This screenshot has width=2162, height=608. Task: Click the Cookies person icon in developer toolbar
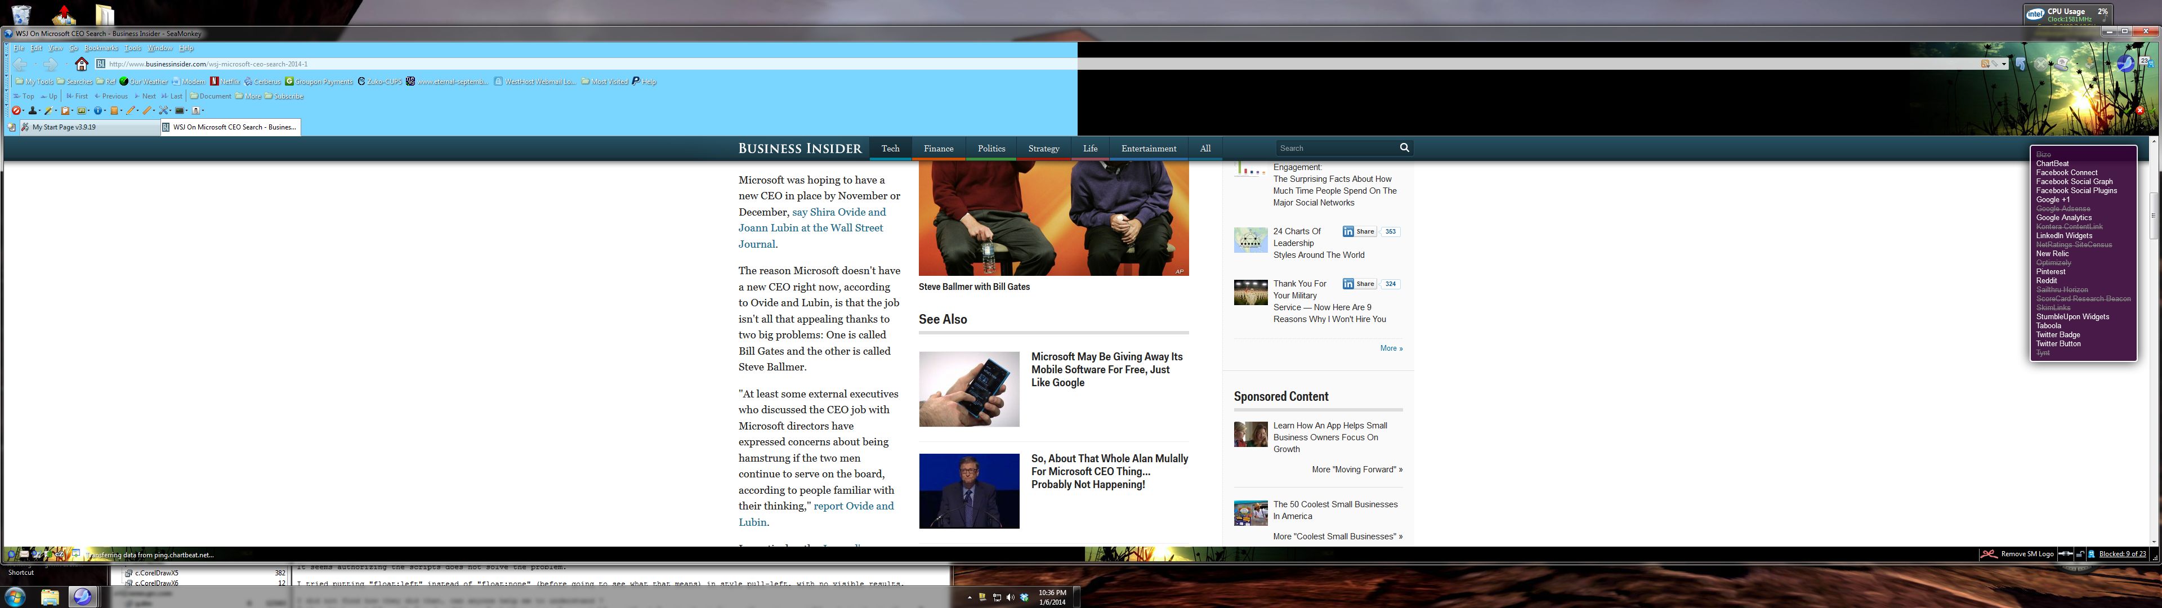click(33, 111)
